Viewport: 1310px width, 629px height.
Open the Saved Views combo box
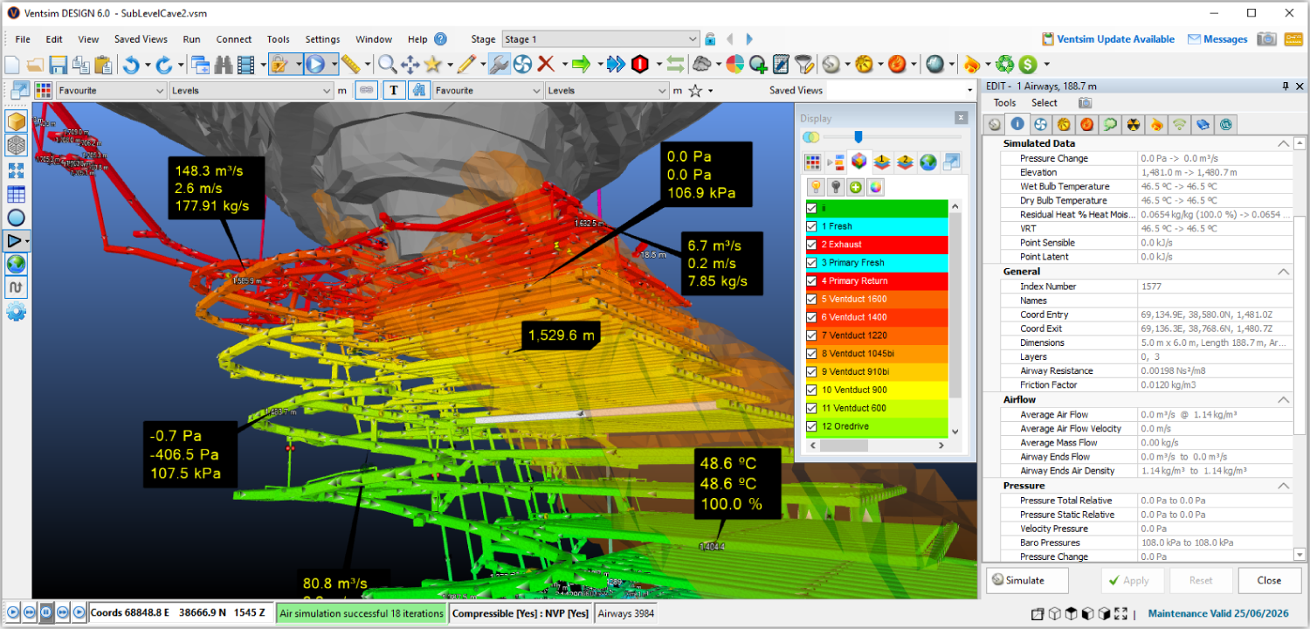(x=900, y=90)
